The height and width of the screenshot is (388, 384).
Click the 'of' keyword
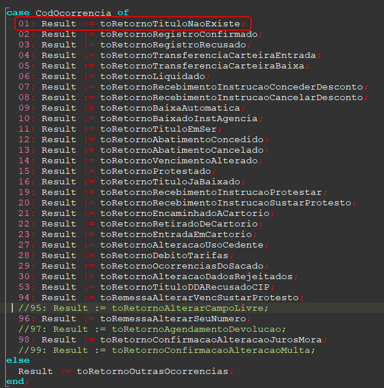(x=123, y=13)
